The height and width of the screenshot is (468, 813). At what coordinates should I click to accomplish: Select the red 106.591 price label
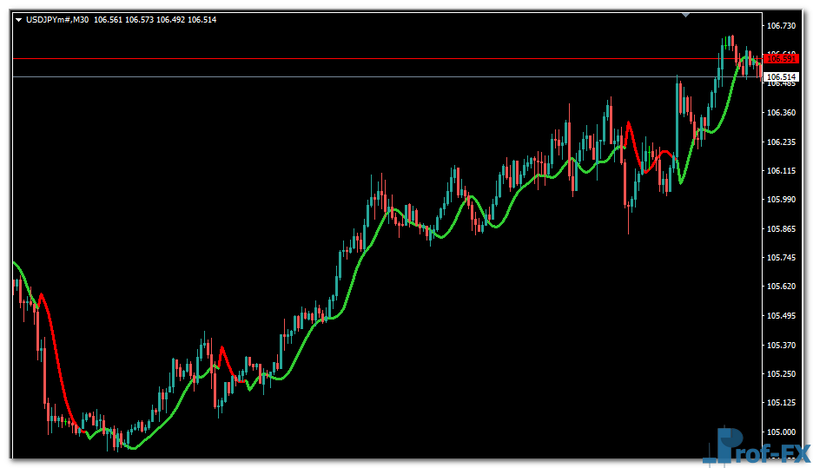pos(781,58)
